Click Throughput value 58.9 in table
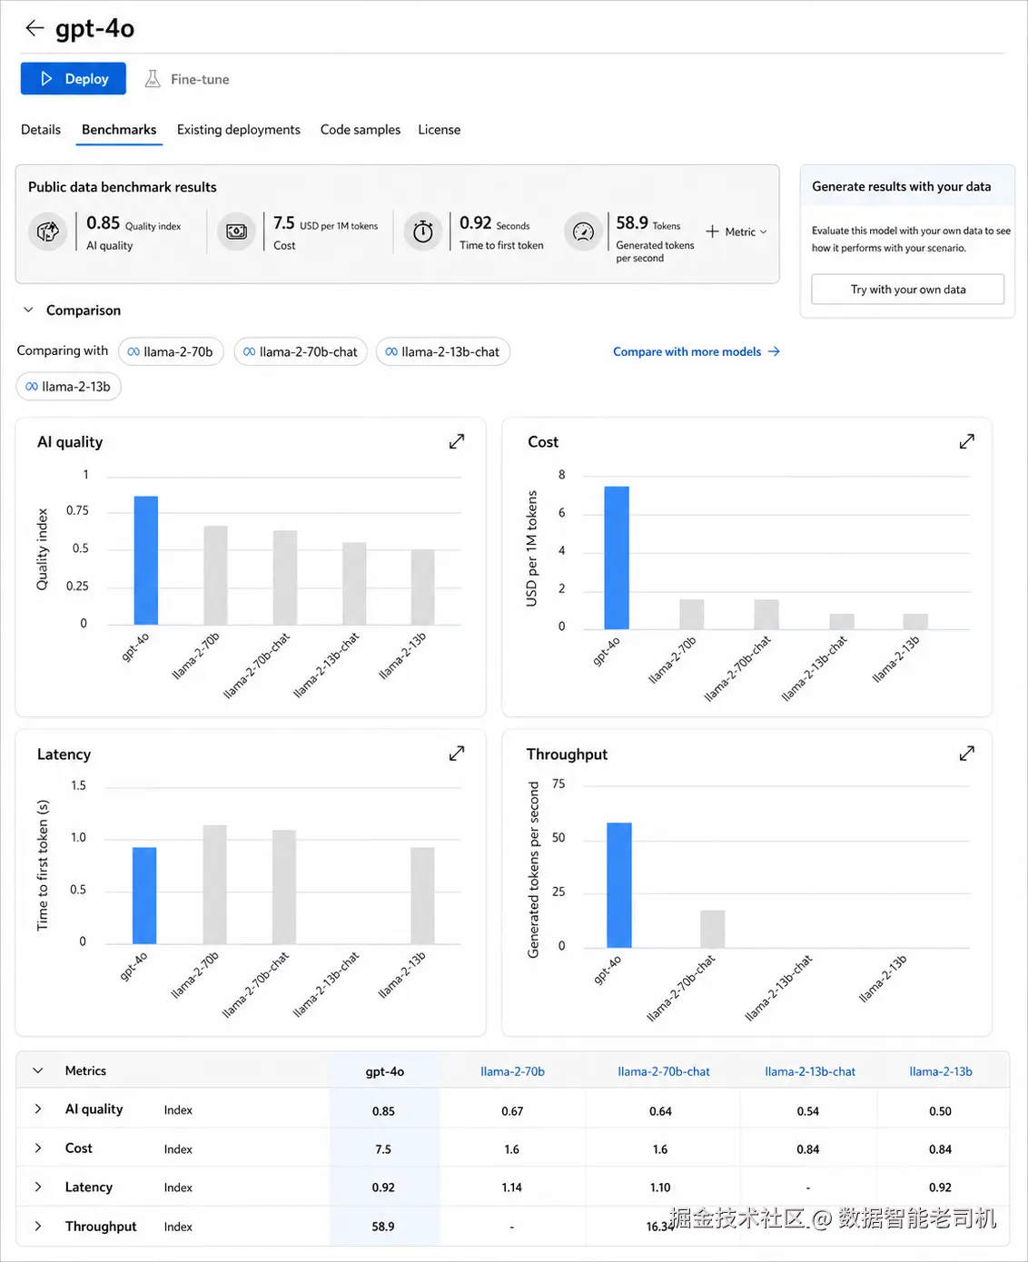The height and width of the screenshot is (1262, 1028). point(383,1227)
